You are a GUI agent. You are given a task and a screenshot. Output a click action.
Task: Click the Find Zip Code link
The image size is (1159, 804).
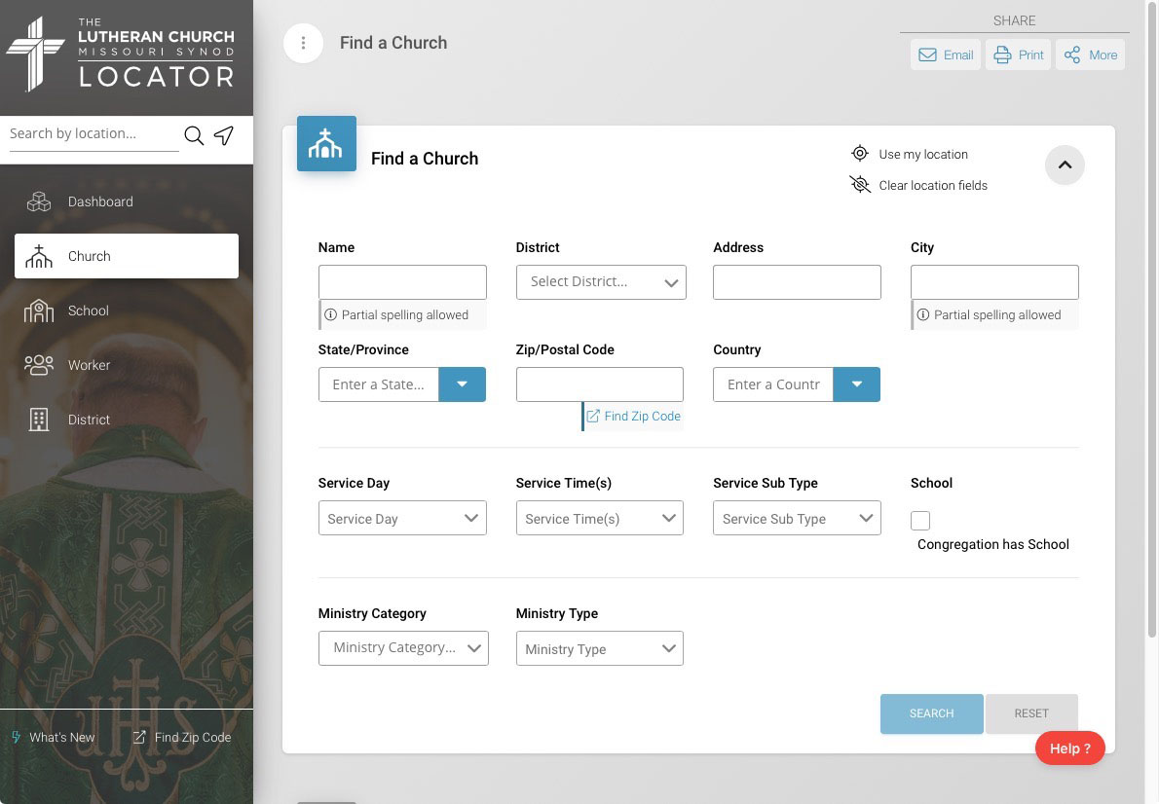coord(633,416)
